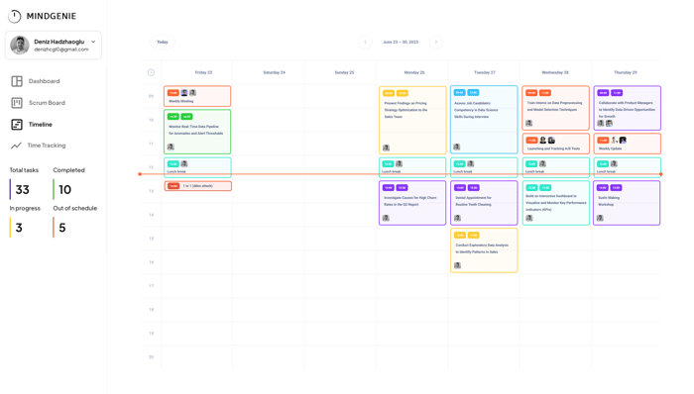This screenshot has height=394, width=694.
Task: Open the Time Tracking chart icon
Action: (17, 146)
